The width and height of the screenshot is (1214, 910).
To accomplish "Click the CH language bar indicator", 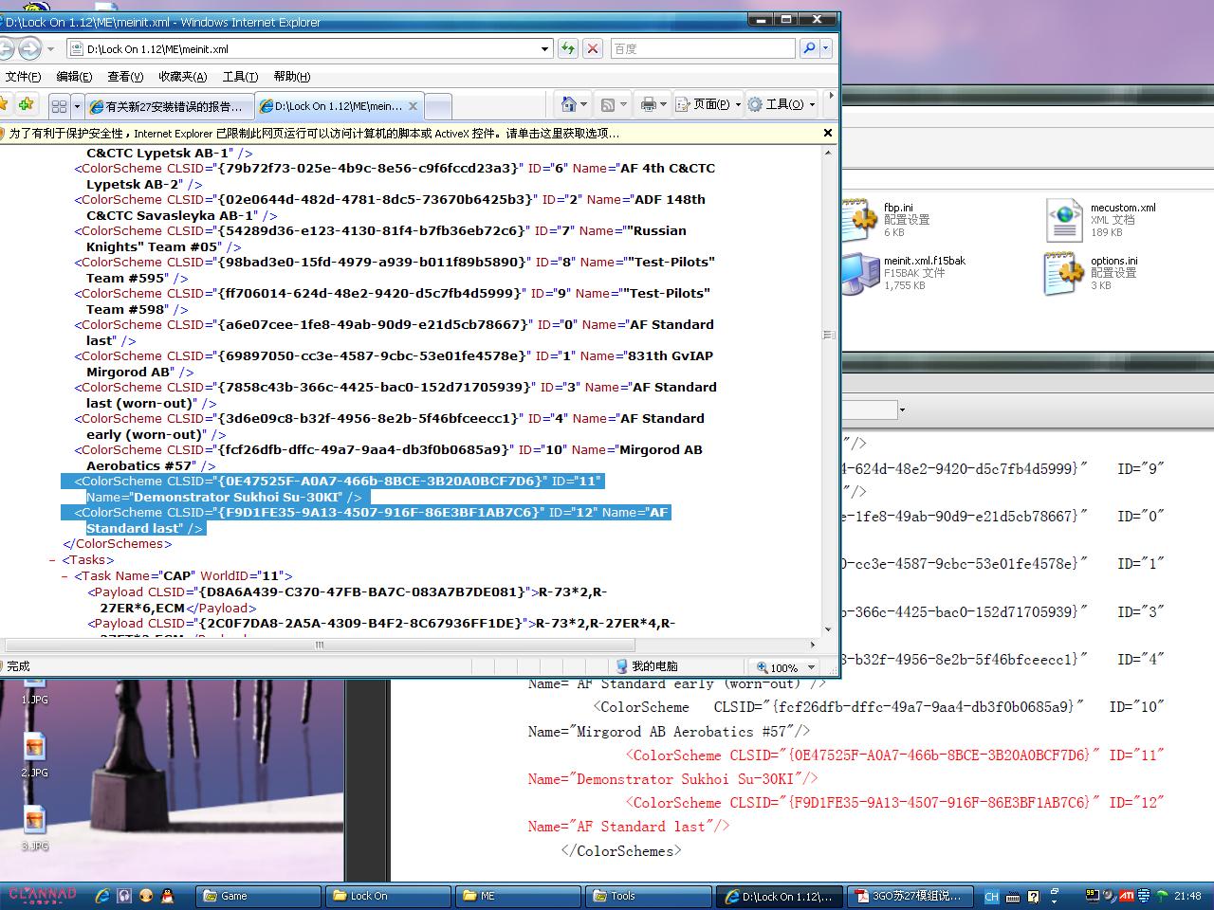I will 991,896.
